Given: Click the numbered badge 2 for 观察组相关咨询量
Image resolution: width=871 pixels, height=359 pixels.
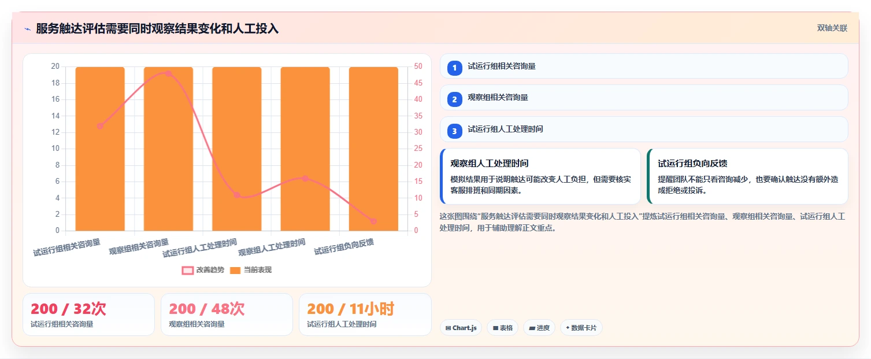Looking at the screenshot, I should pyautogui.click(x=454, y=99).
